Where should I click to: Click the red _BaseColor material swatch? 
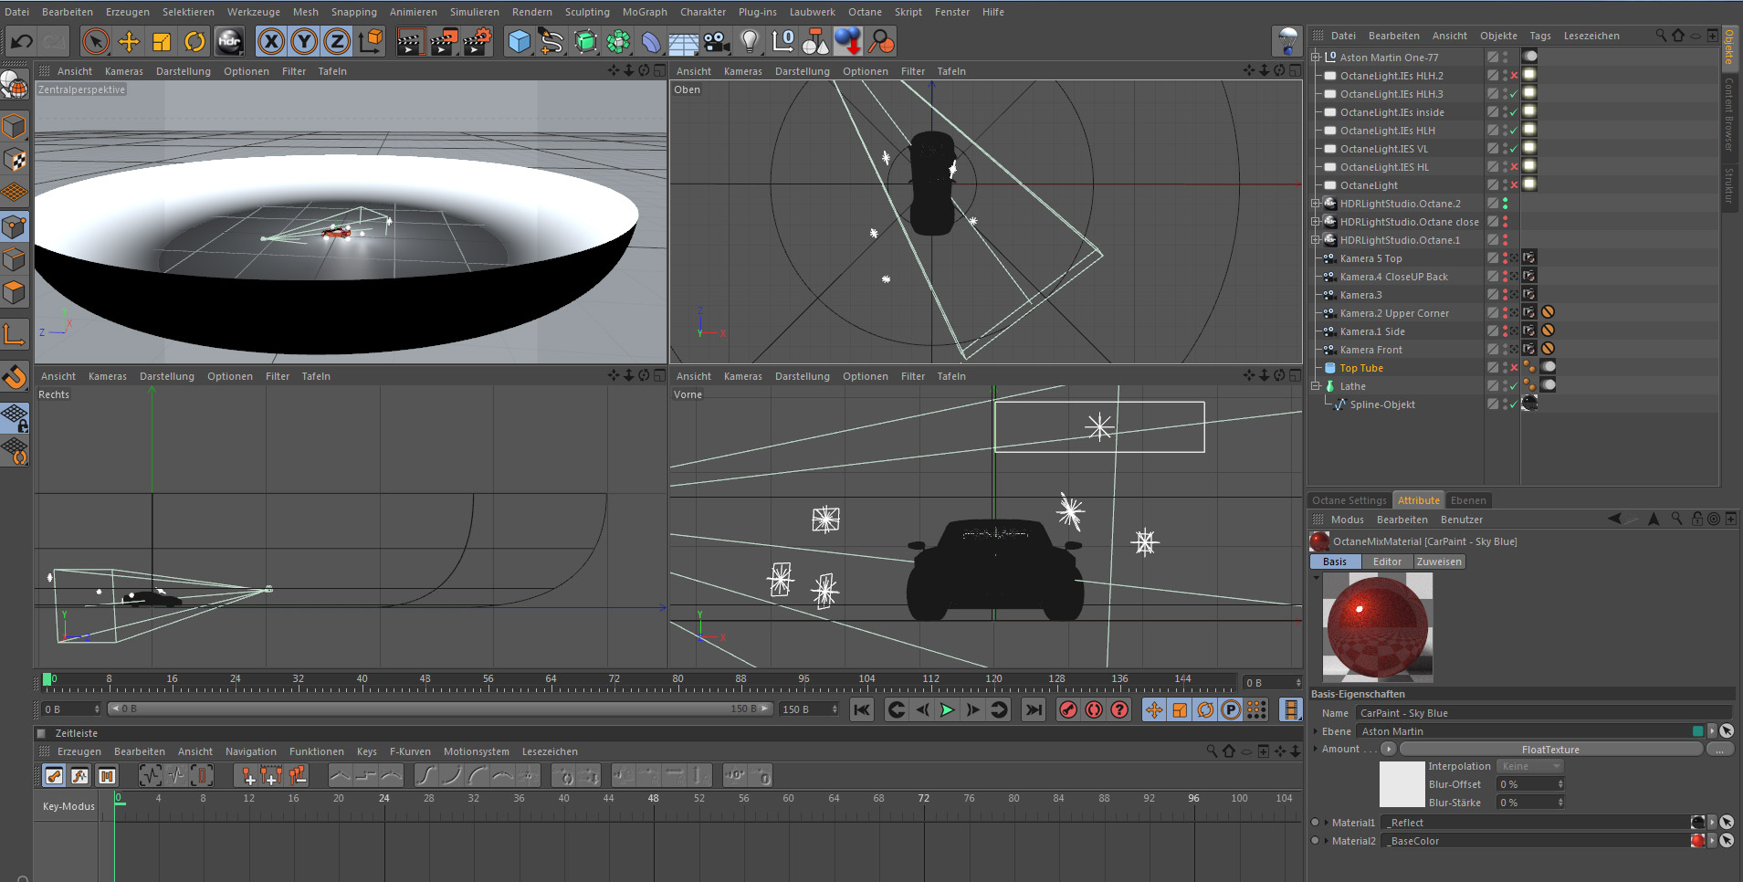pyautogui.click(x=1697, y=841)
